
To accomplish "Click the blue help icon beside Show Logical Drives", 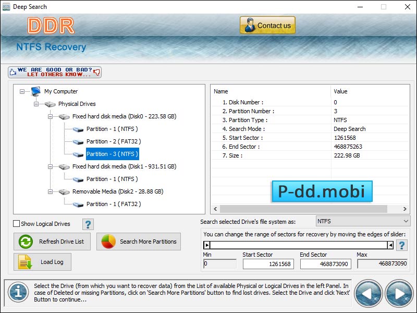I will point(88,224).
